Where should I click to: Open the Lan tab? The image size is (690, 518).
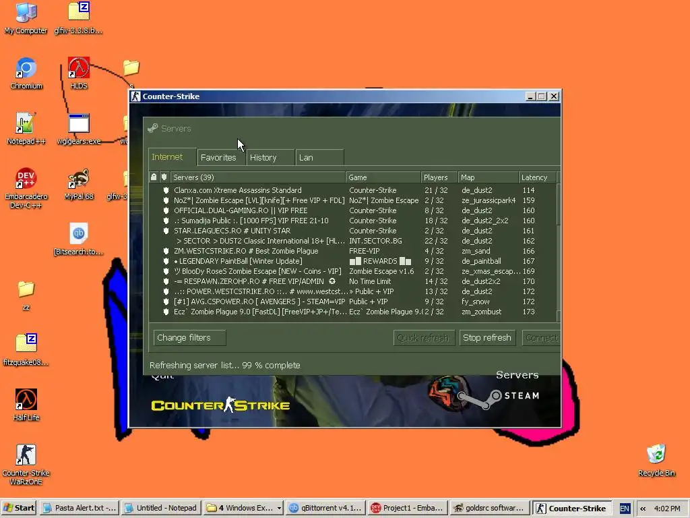click(319, 157)
